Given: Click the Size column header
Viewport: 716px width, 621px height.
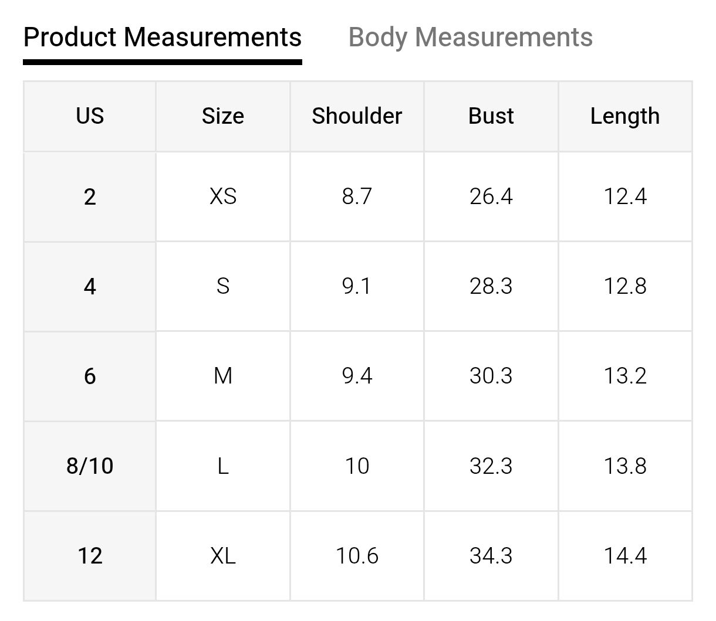Looking at the screenshot, I should 223,116.
